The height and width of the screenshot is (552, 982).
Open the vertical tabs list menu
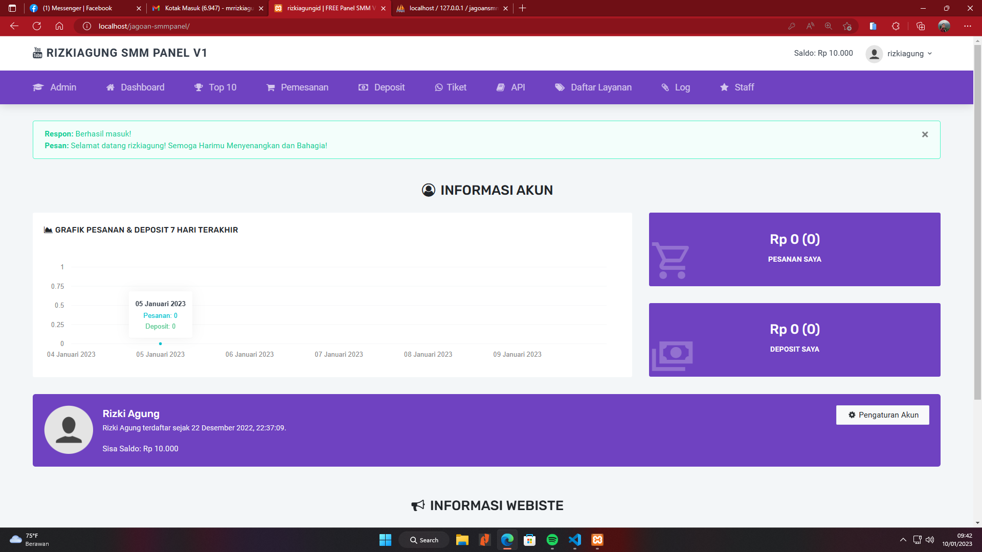[11, 8]
